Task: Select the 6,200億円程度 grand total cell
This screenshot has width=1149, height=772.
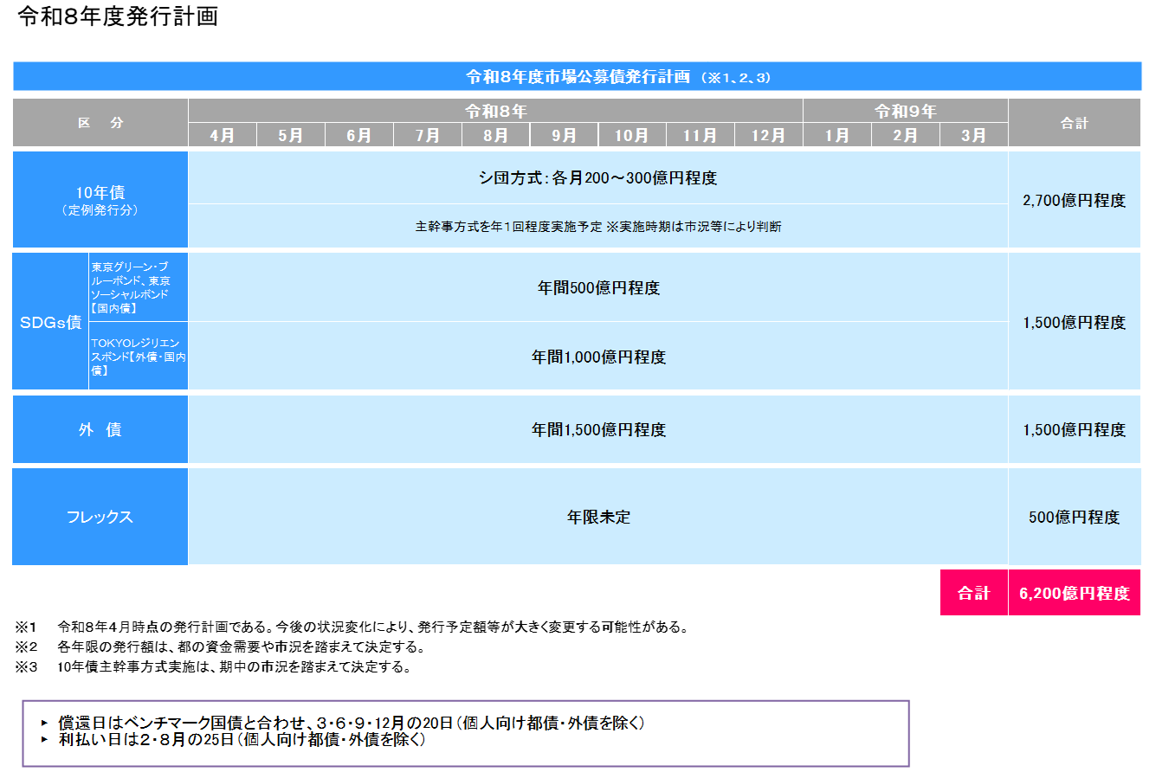Action: pyautogui.click(x=1075, y=594)
